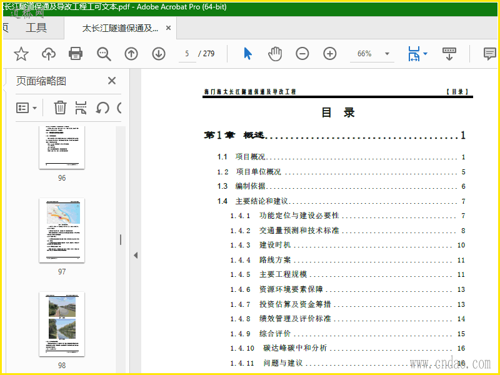
Task: Rotate pages counterclockwise icon
Action: click(102, 107)
